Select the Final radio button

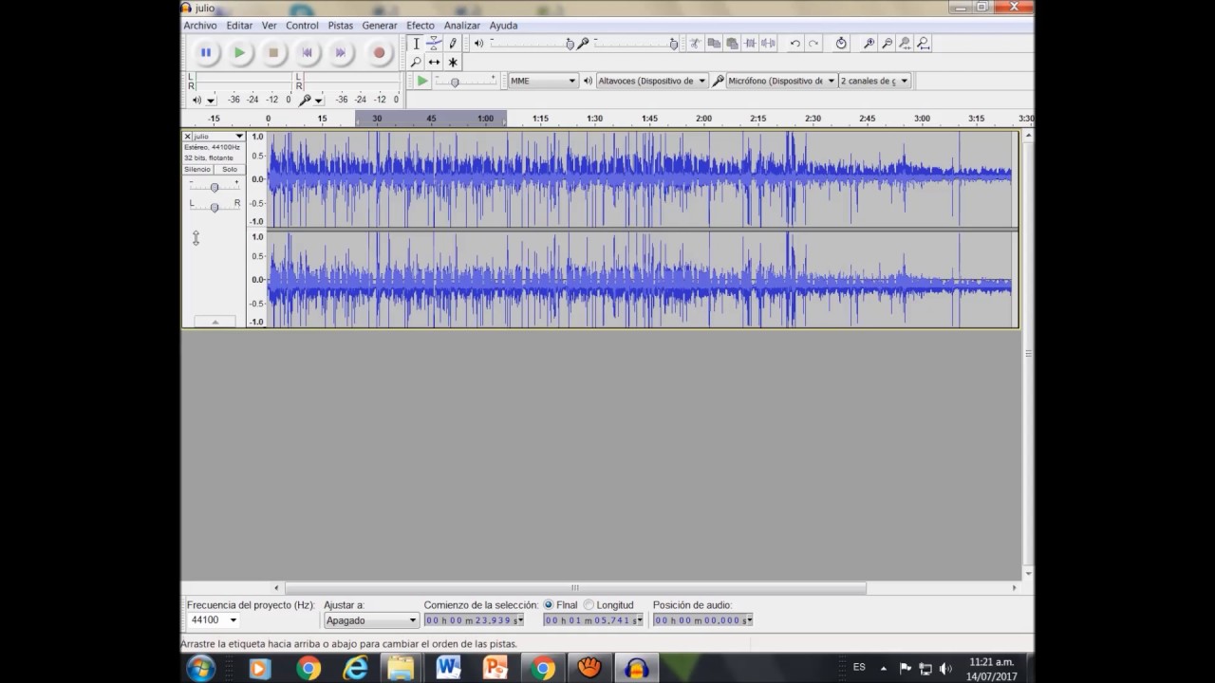coord(549,605)
